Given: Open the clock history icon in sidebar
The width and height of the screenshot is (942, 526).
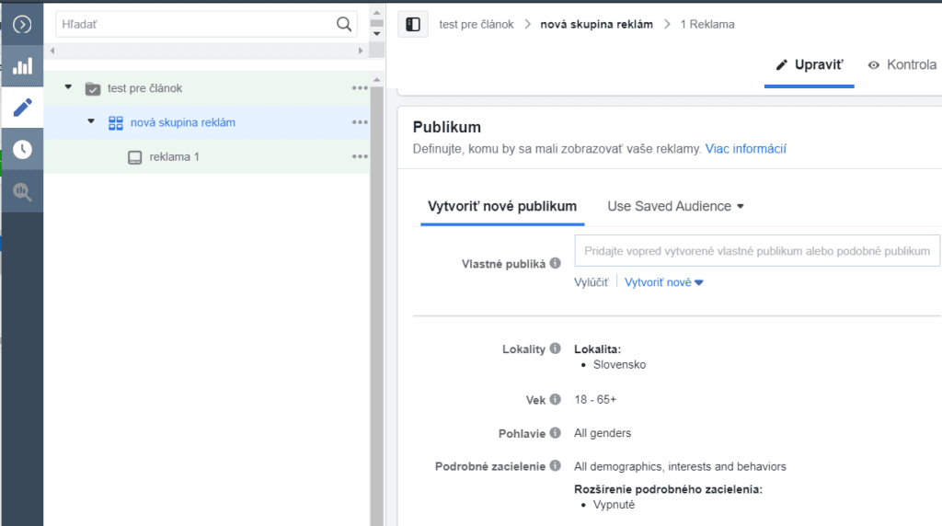Looking at the screenshot, I should [x=22, y=150].
